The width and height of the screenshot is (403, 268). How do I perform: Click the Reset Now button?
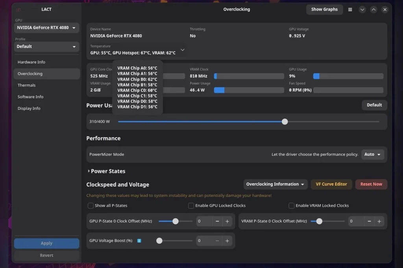[371, 184]
